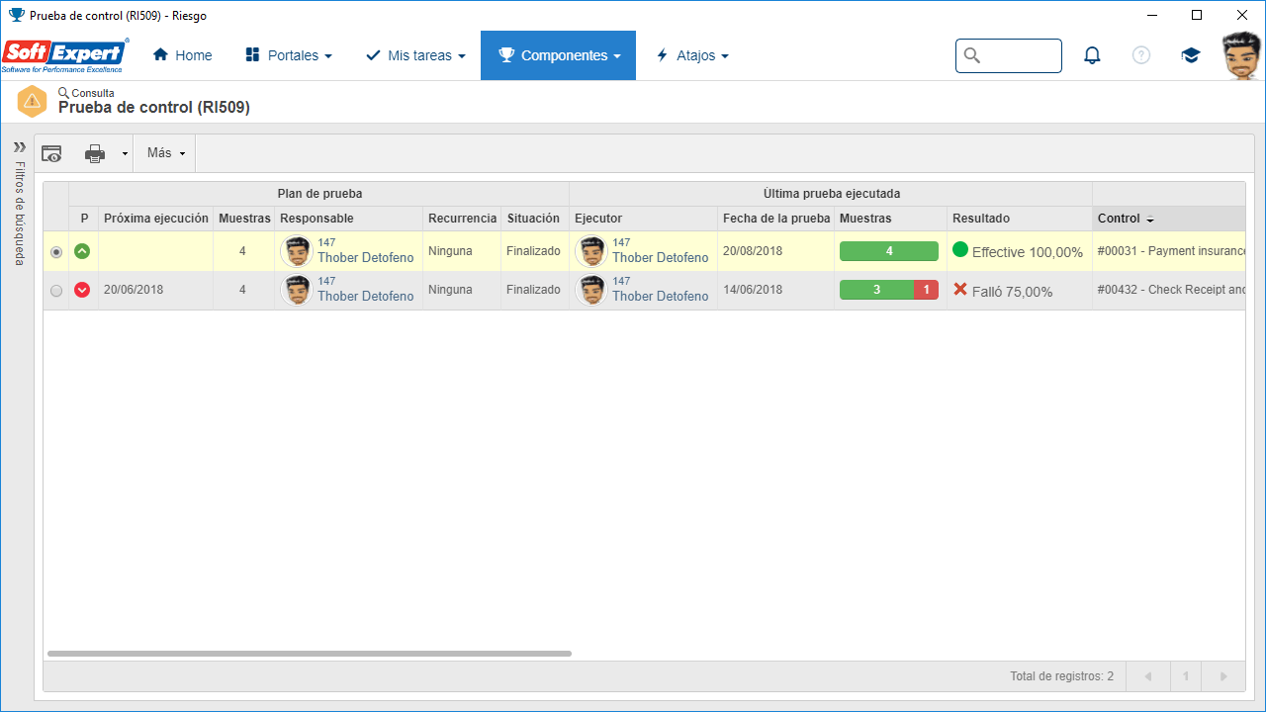This screenshot has height=712, width=1266.
Task: Click the red segment showing 1
Action: point(926,290)
